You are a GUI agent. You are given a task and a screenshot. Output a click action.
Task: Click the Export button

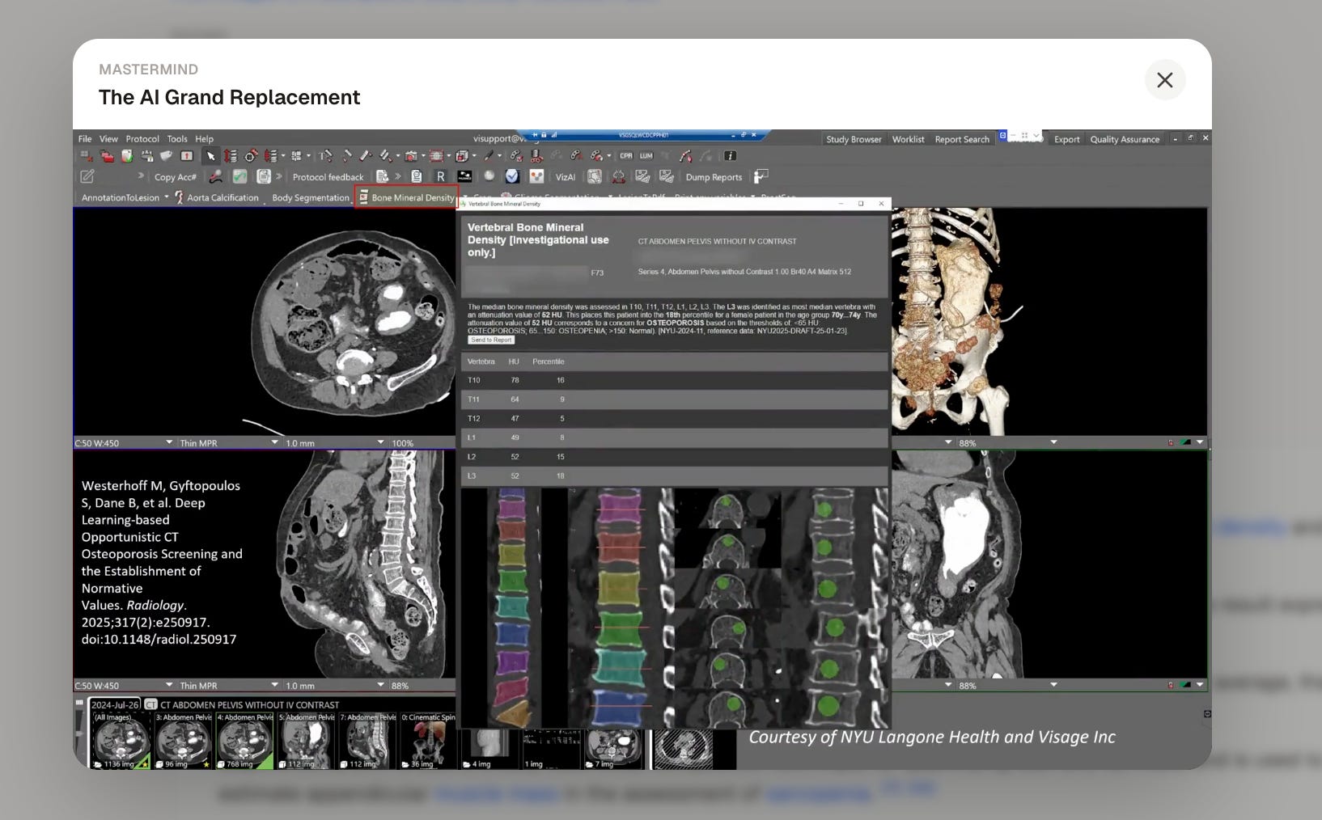pos(1066,139)
